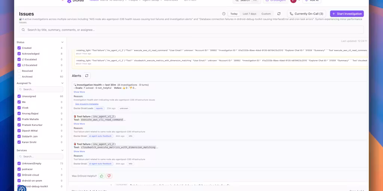383x191 pixels.
Task: Focus the Services search field
Action: coord(40,157)
